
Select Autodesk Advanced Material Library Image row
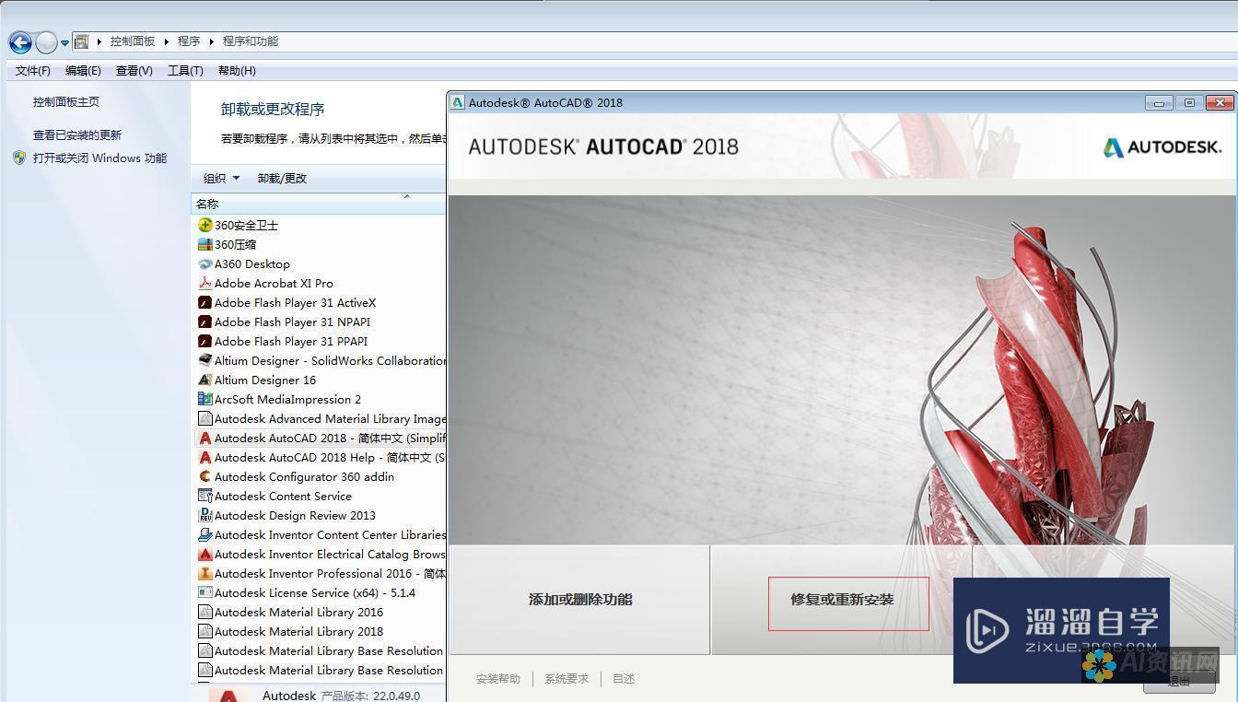click(x=321, y=418)
